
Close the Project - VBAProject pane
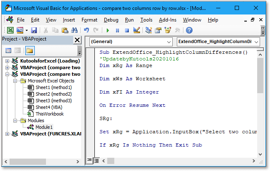77,40
